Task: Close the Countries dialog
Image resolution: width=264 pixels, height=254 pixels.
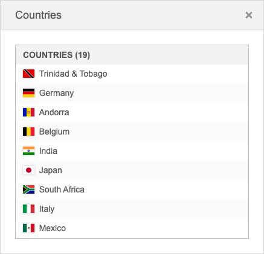Action: point(249,15)
